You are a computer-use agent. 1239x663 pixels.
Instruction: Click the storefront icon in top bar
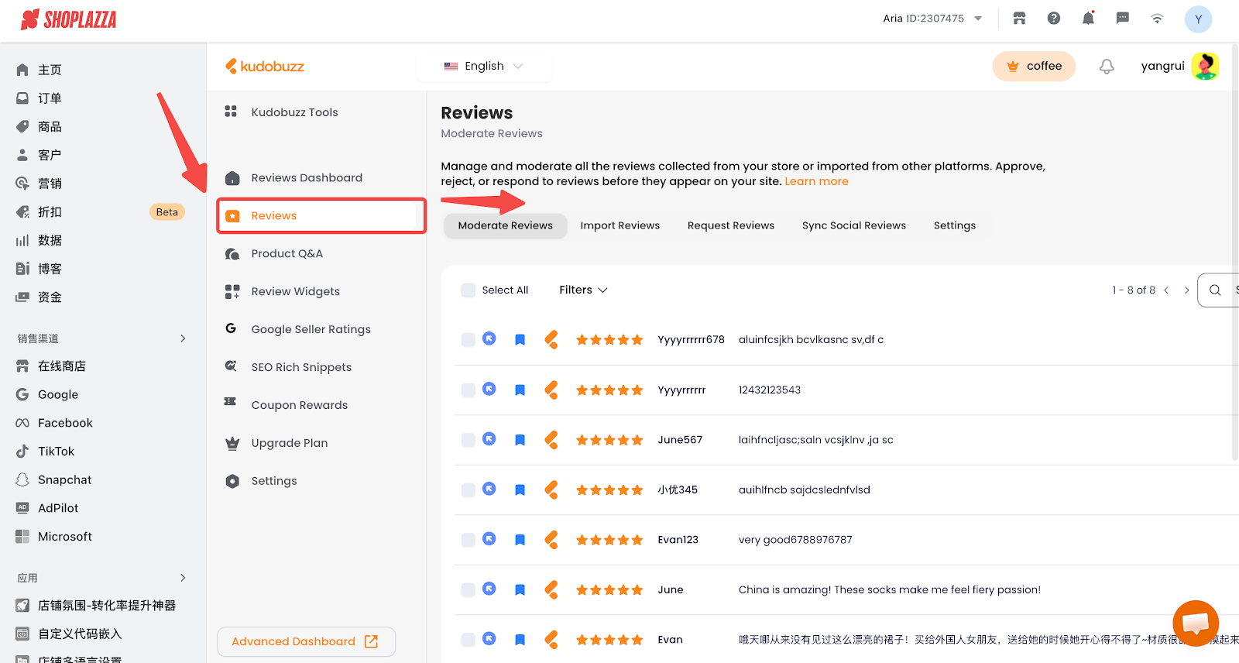1019,19
